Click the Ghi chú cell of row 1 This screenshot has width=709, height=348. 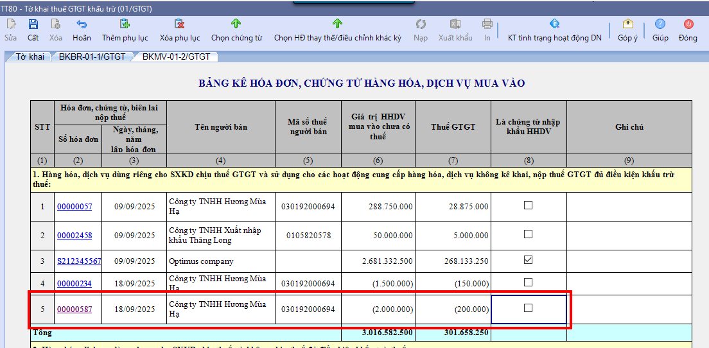pyautogui.click(x=629, y=207)
